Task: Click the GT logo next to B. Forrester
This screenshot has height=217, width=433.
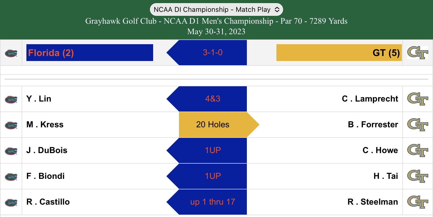Action: tap(417, 125)
